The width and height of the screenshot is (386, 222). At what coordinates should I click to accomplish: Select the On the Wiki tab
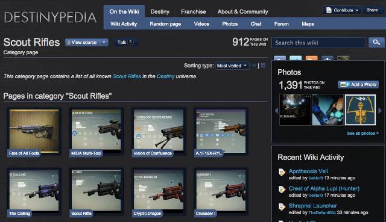124,11
